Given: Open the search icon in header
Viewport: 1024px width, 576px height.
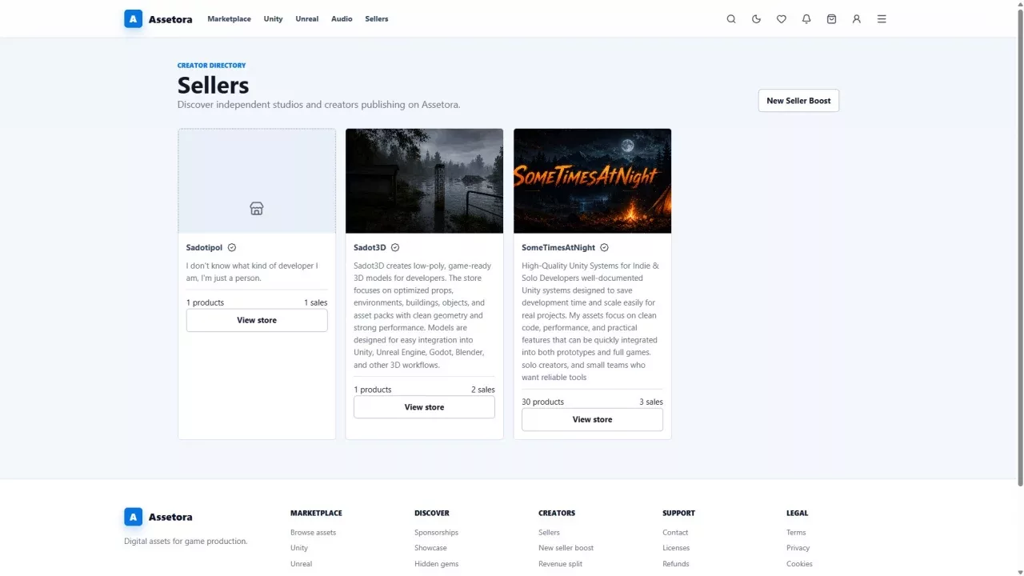Looking at the screenshot, I should (x=731, y=19).
